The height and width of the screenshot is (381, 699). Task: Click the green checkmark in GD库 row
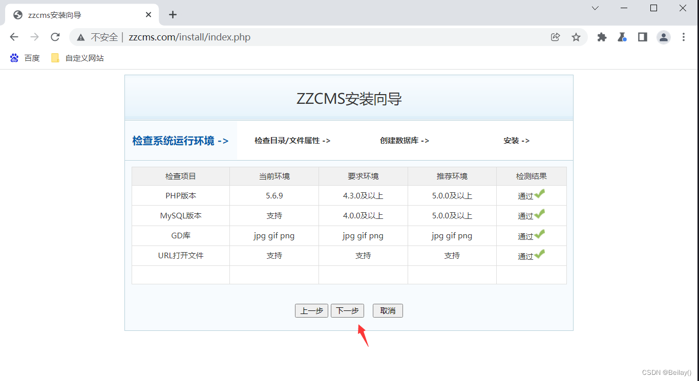pos(540,234)
